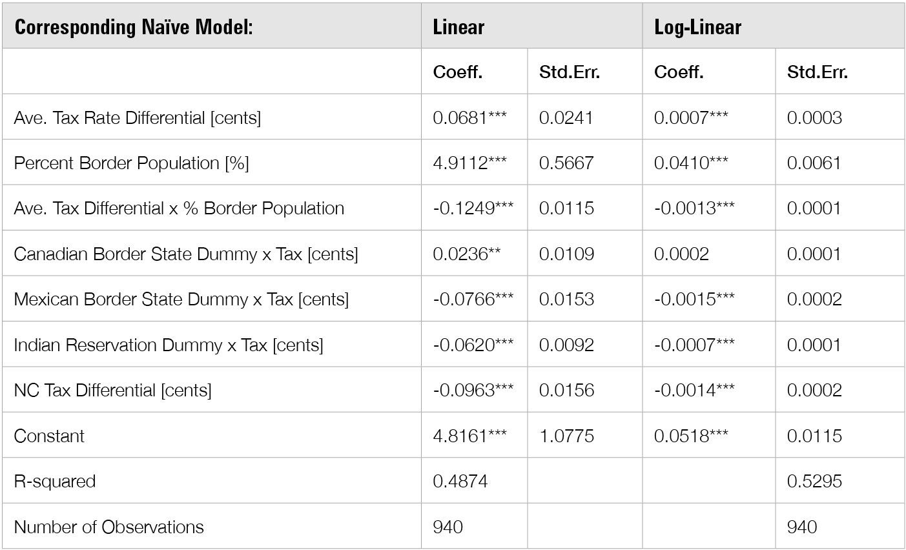906x550 pixels.
Task: Select the Mexican Border State Dummy row label
Action: click(181, 300)
